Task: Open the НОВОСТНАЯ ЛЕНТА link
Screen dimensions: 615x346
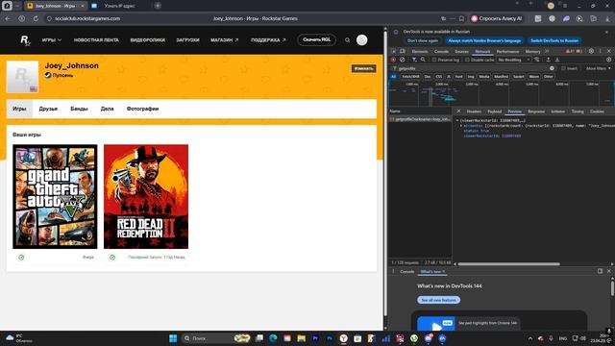Action: click(x=96, y=40)
